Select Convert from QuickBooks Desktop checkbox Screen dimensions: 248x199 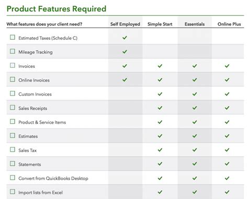pos(13,178)
